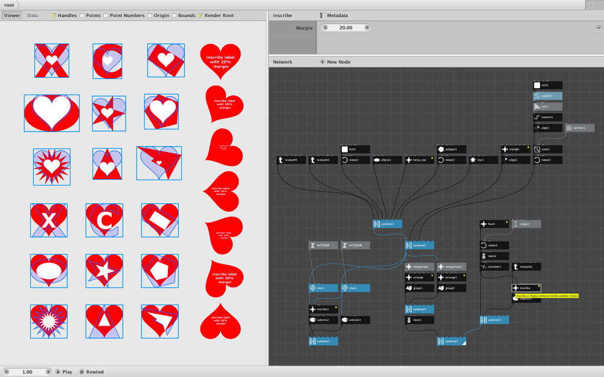Select the textpath1 node
This screenshot has height=377, width=604.
(526, 267)
